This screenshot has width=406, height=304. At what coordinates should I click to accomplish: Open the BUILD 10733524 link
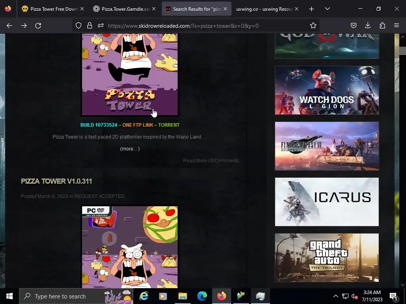[x=99, y=125]
